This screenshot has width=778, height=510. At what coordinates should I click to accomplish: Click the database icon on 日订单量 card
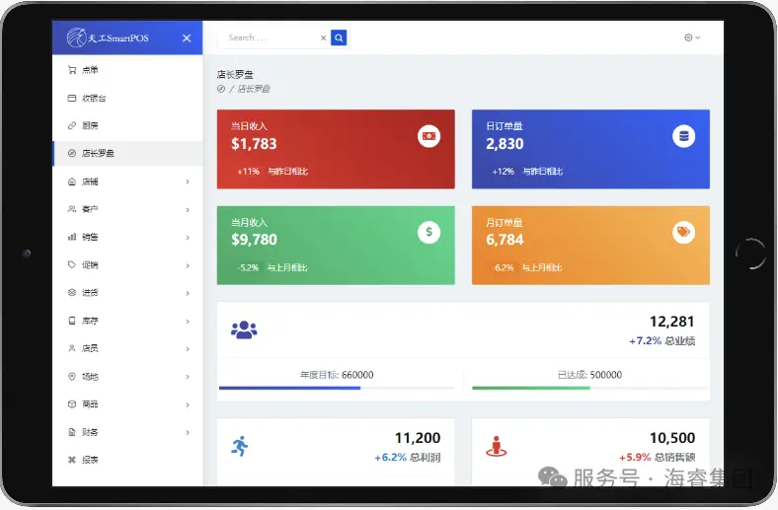click(683, 136)
